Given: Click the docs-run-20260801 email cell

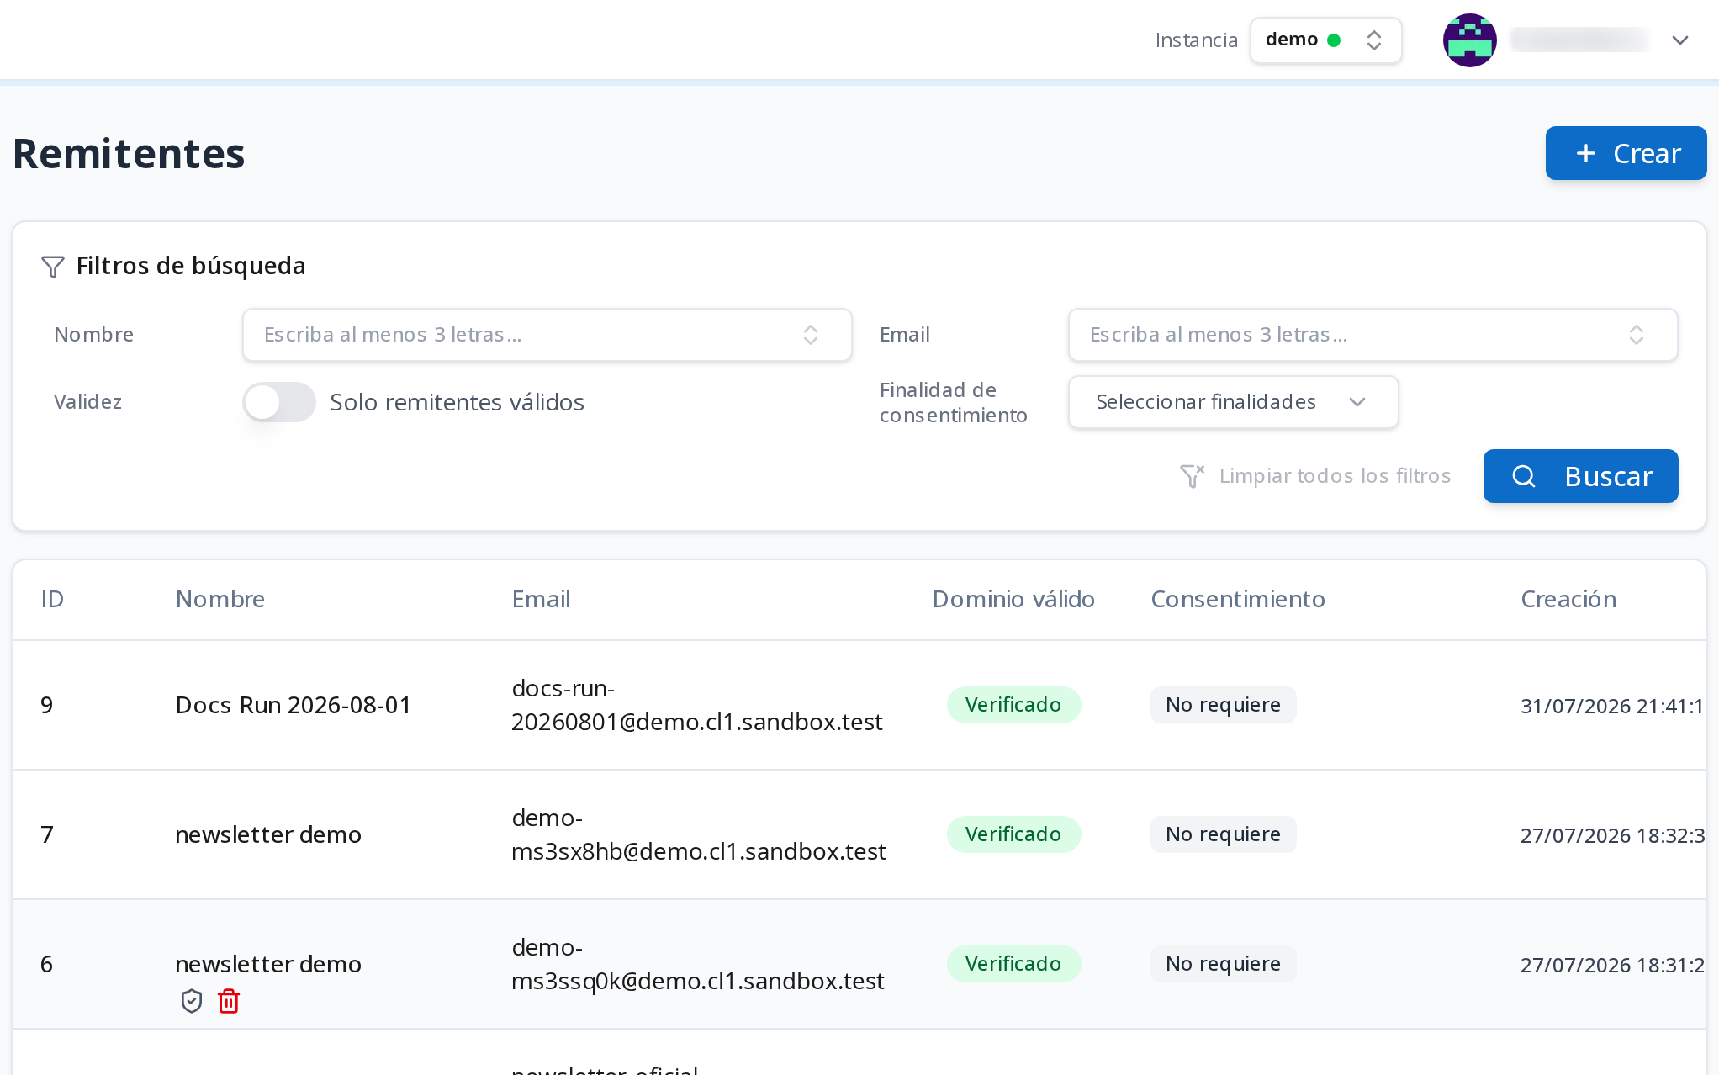Looking at the screenshot, I should (x=697, y=705).
